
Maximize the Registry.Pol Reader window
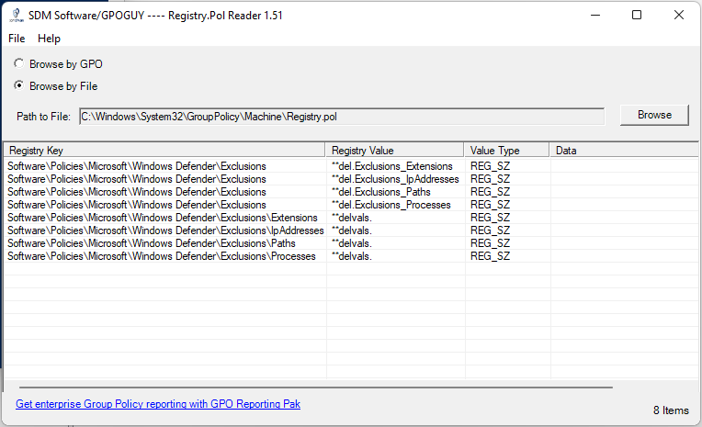(637, 15)
